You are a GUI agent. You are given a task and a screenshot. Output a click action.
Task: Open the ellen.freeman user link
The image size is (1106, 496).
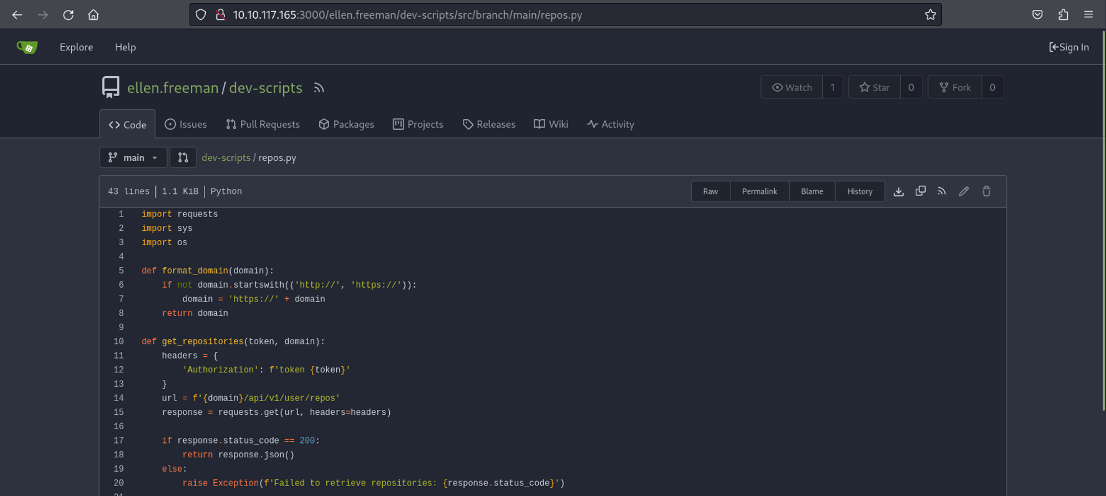tap(173, 88)
